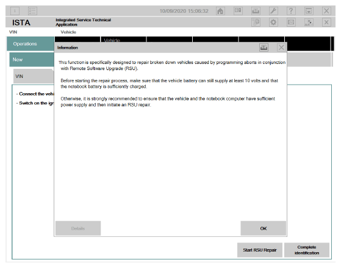
Task: Open the book overview icon
Action: (x=238, y=11)
